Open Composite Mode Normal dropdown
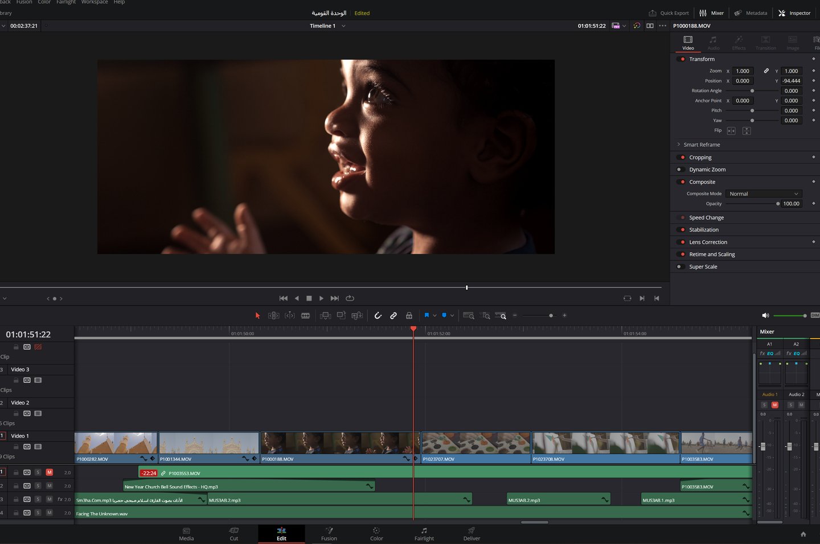This screenshot has height=544, width=820. [x=764, y=194]
